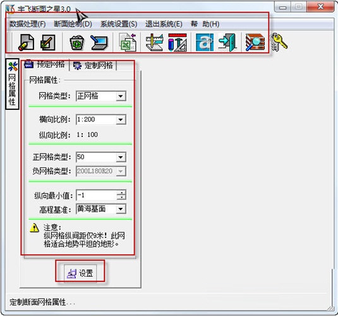The height and width of the screenshot is (316, 338).
Task: Open the 正网格类型 dropdown showing 50
Action: click(121, 157)
